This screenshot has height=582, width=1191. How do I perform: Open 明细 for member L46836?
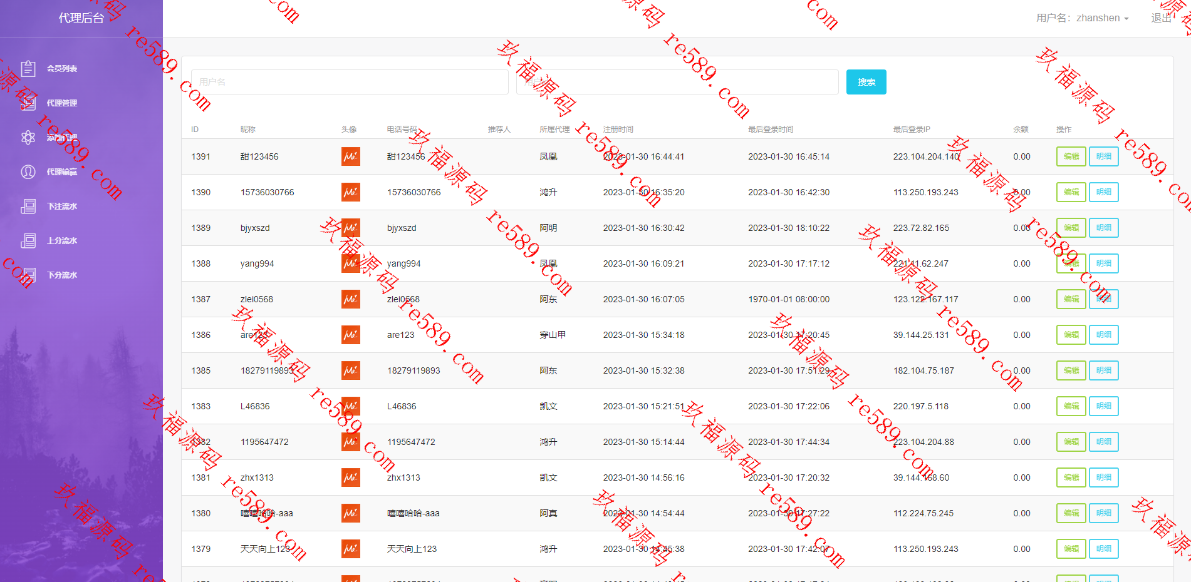pyautogui.click(x=1104, y=406)
